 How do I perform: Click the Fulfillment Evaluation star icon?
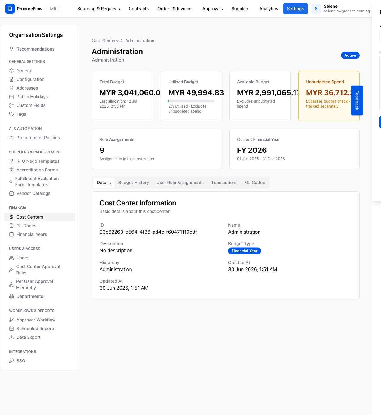click(x=11, y=182)
